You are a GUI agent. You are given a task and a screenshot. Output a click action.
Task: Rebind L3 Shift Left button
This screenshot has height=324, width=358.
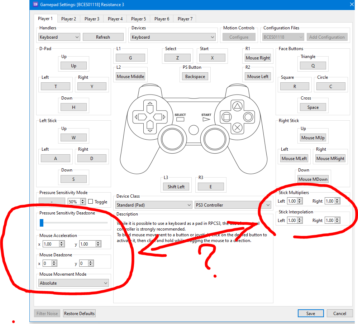tap(176, 187)
